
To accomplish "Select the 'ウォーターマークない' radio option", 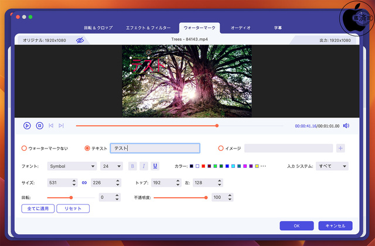I will 24,149.
